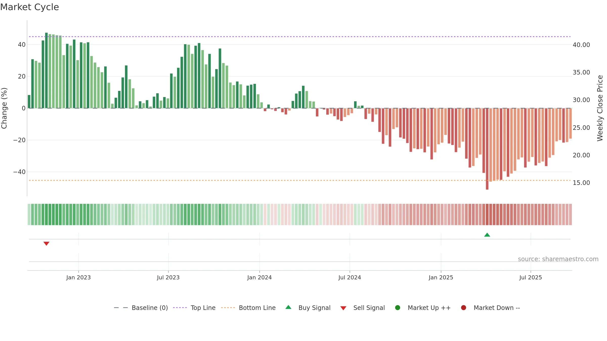
Task: Click the −40 left-axis tick label
Action: coord(19,172)
